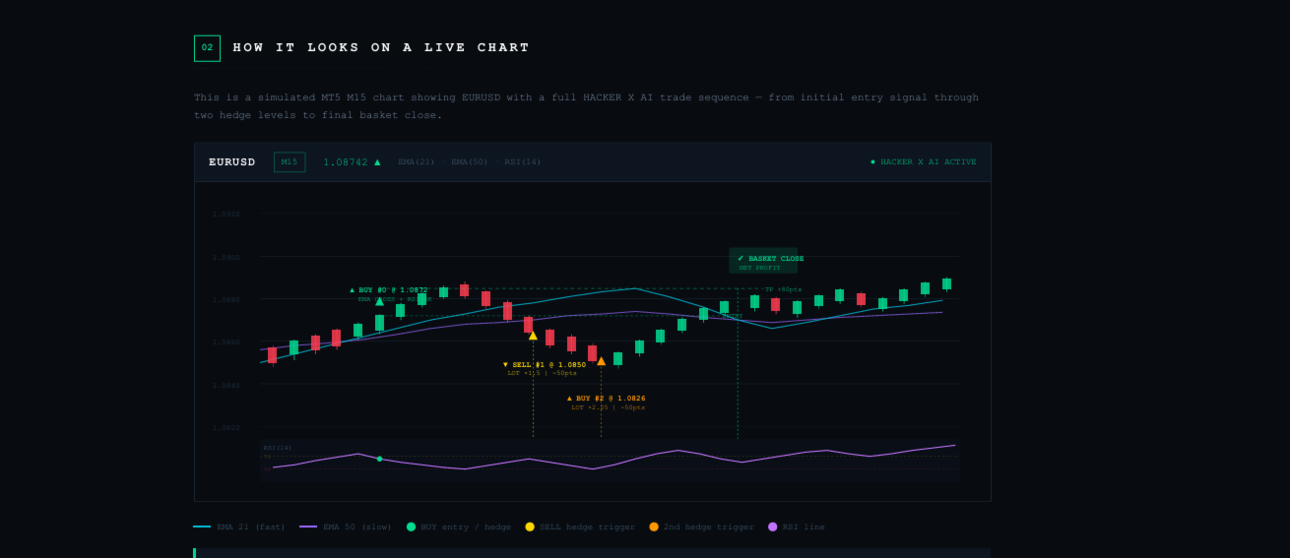The width and height of the screenshot is (1290, 558).
Task: Click the 1.08742 price readout
Action: [x=352, y=162]
